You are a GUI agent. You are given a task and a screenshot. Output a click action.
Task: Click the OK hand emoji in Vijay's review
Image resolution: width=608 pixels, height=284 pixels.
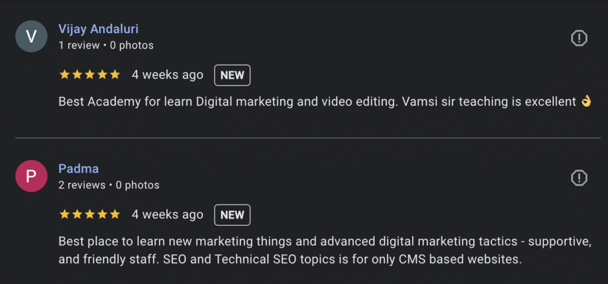point(586,102)
